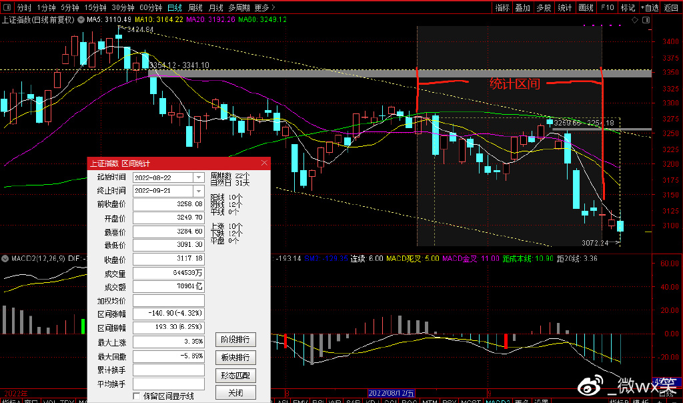Open the 叠加 overlay tool

coord(523,8)
